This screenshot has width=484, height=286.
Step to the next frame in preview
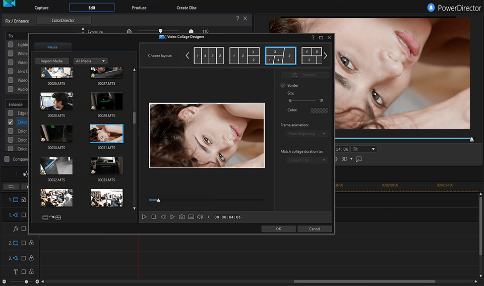click(x=172, y=217)
